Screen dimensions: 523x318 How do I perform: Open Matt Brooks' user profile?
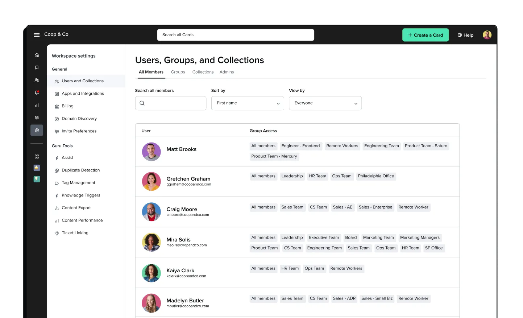pyautogui.click(x=181, y=149)
